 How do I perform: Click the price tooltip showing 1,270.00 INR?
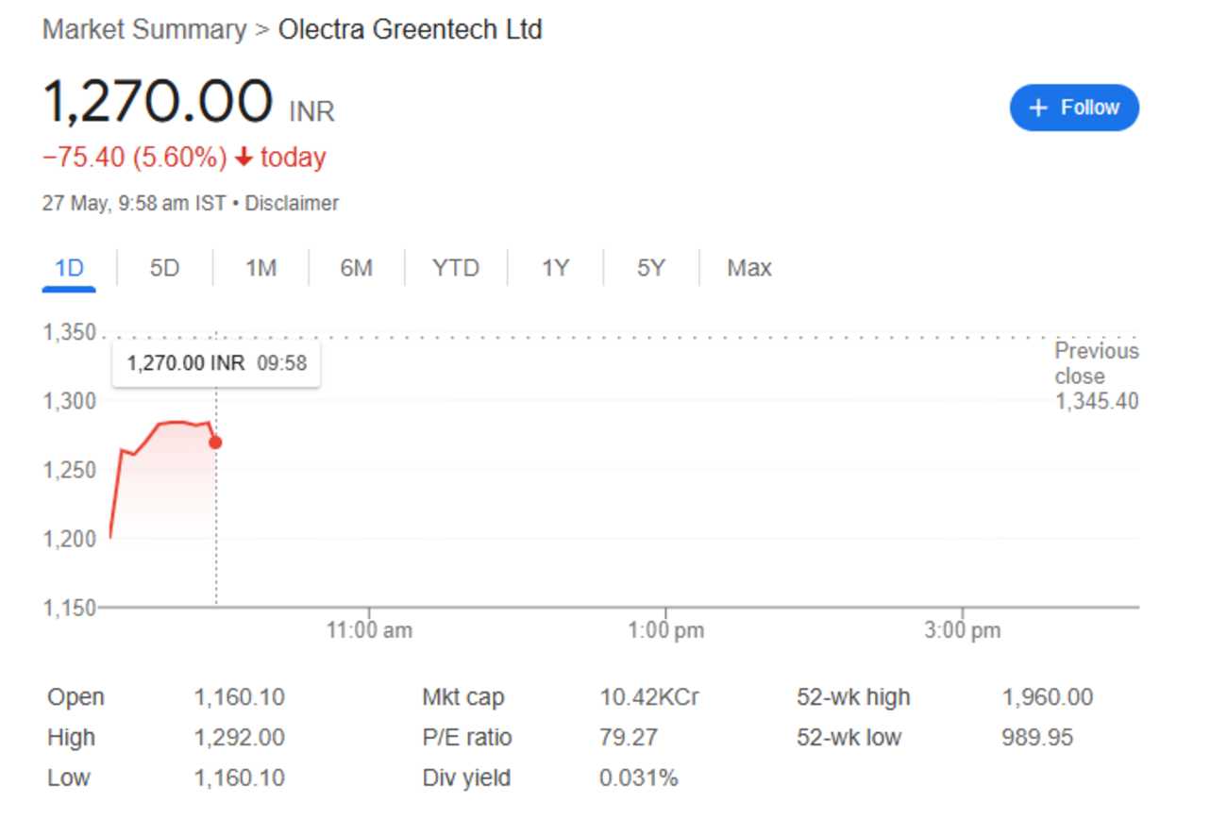(x=215, y=363)
